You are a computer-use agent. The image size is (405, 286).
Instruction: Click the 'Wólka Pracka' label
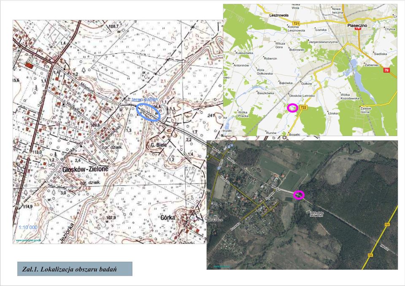243,114
